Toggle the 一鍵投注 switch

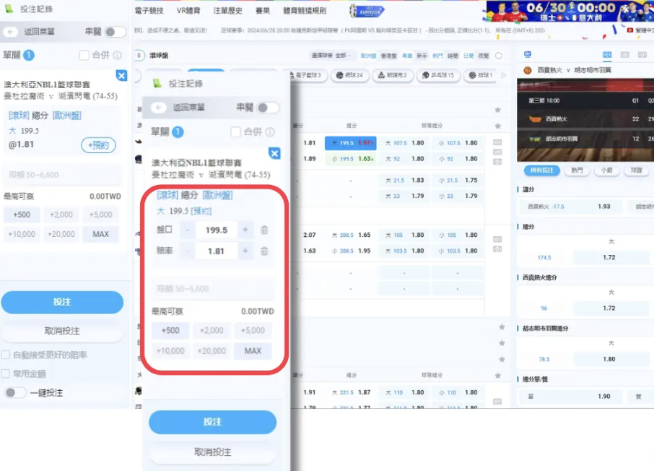(x=14, y=393)
